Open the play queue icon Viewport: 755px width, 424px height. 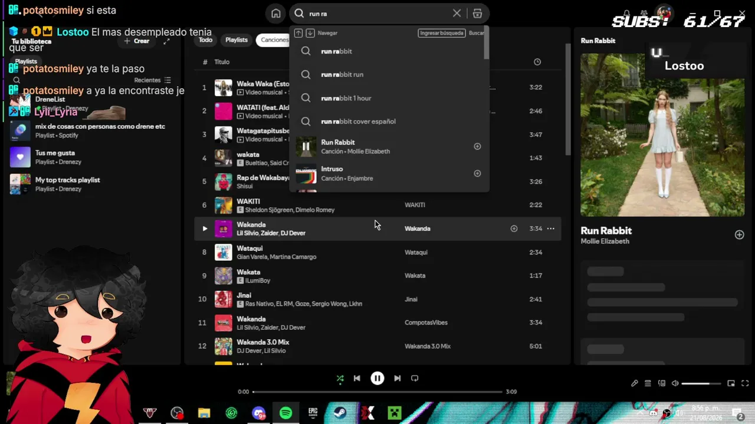[648, 383]
